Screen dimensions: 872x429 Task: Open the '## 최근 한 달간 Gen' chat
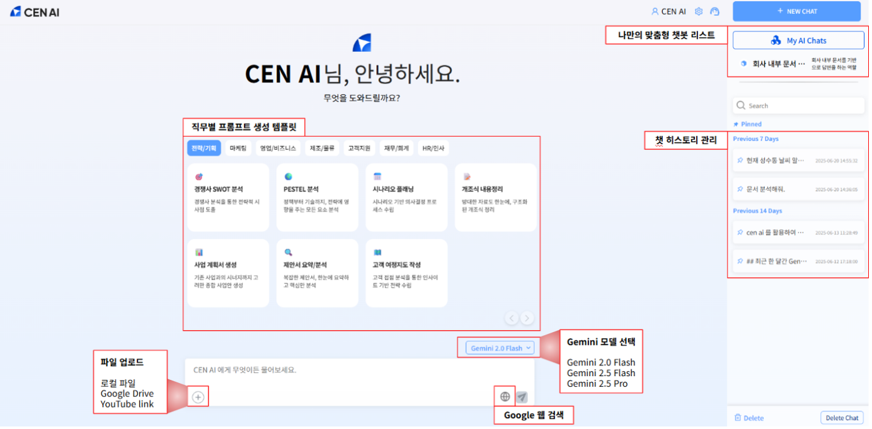798,261
